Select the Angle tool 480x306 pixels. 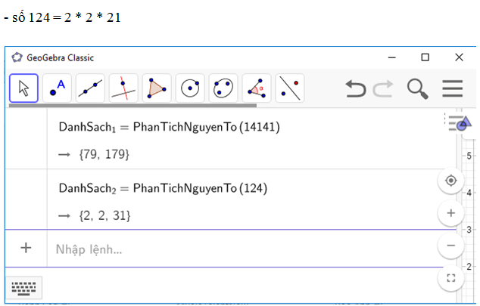tap(257, 88)
